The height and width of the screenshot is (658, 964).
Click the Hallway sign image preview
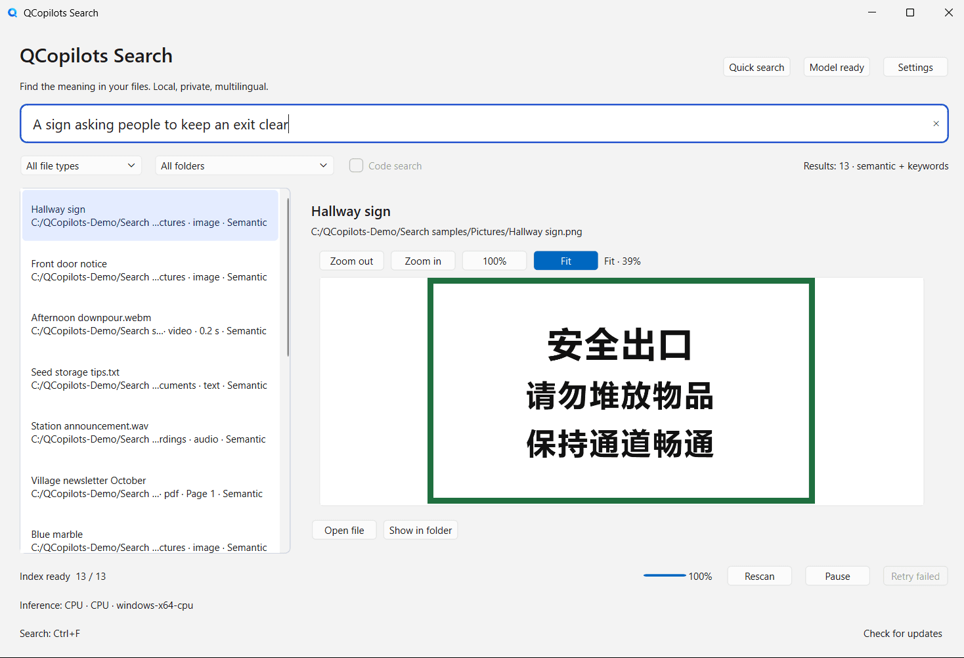(x=621, y=391)
